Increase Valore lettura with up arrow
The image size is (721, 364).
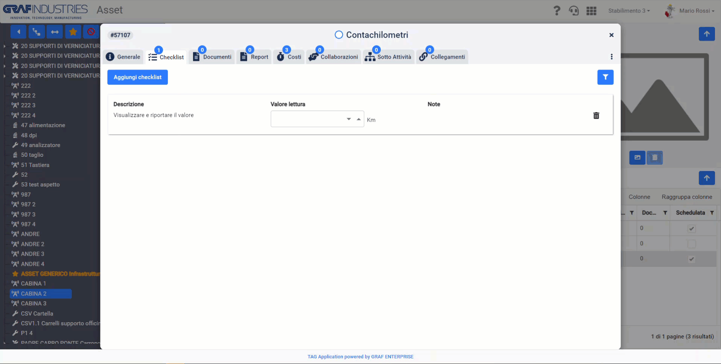pyautogui.click(x=359, y=119)
